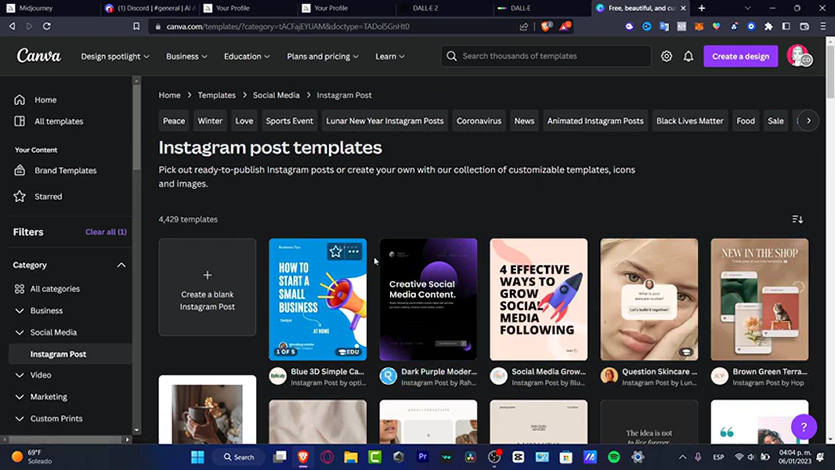The image size is (835, 470).
Task: Click the All categories grid icon
Action: click(20, 289)
